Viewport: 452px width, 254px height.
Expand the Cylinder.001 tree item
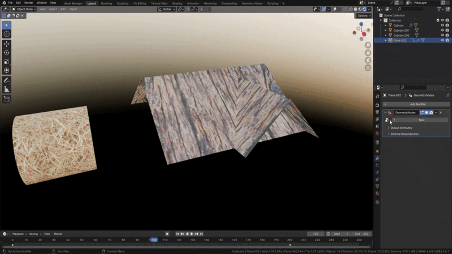coord(385,30)
